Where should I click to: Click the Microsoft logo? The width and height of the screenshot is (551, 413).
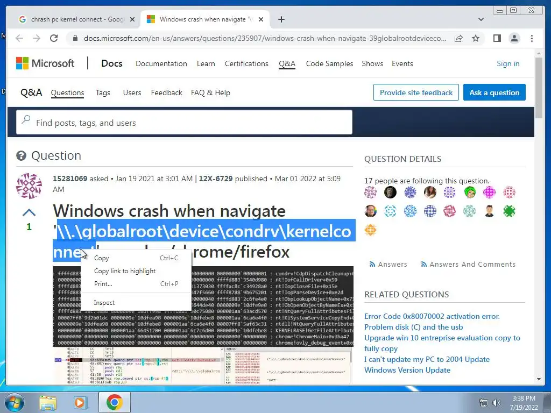point(45,63)
